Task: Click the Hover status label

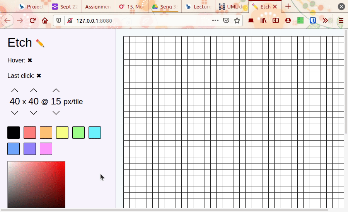Action: pyautogui.click(x=16, y=60)
